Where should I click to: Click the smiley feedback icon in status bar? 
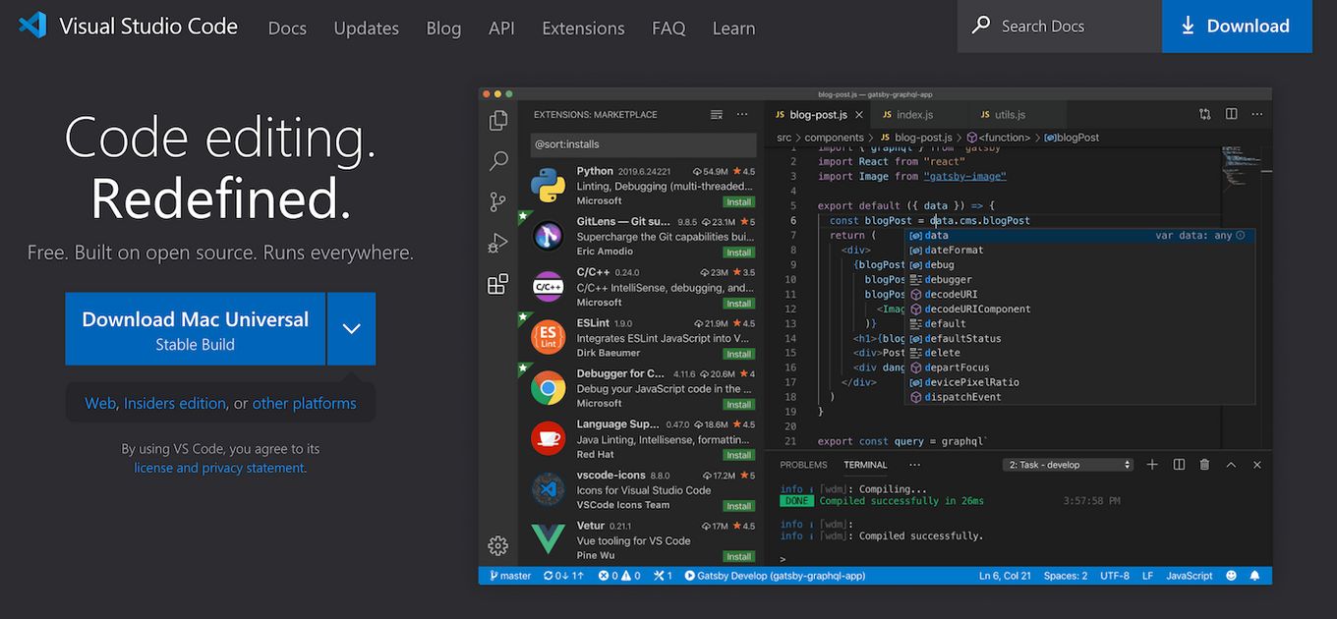pyautogui.click(x=1231, y=576)
